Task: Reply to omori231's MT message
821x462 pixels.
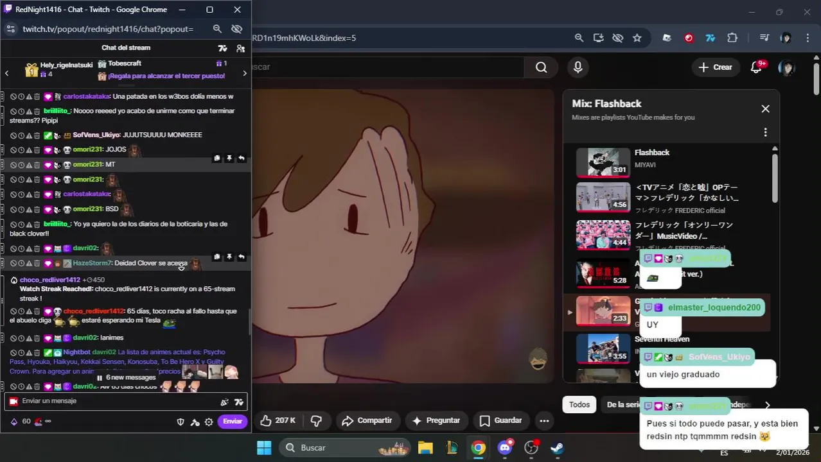Action: pos(242,158)
